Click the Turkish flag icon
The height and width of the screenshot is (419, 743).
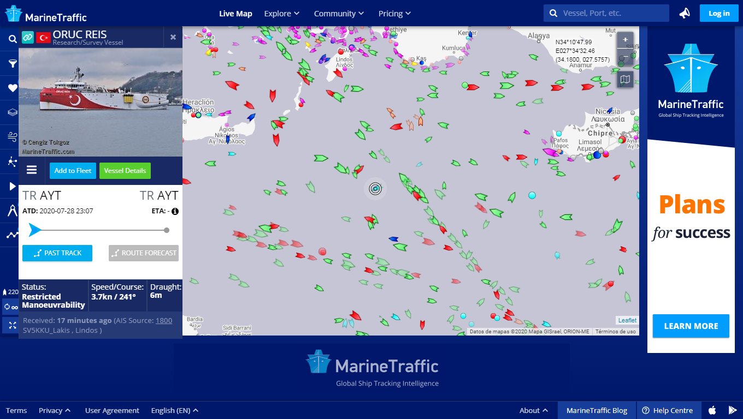pos(43,37)
